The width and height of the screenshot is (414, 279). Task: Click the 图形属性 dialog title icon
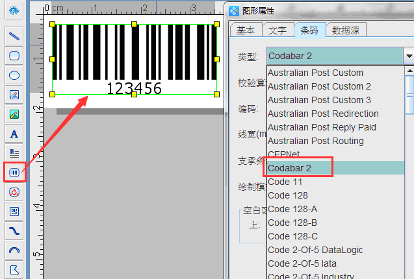[234, 11]
